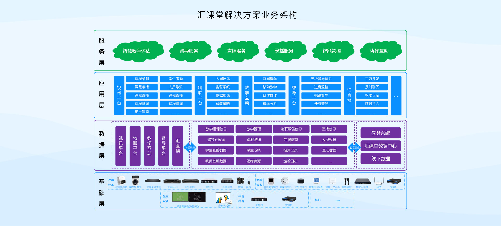This screenshot has width=501, height=226.
Task: Click the 巡检日志 block
Action: coord(291,161)
